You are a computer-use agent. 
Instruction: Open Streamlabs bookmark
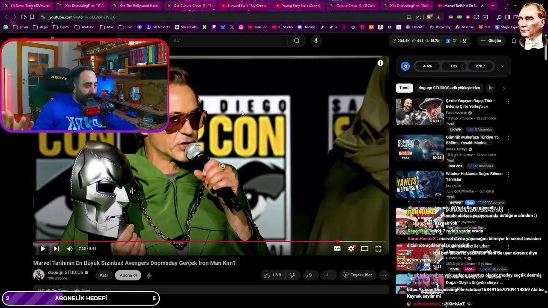point(186,27)
